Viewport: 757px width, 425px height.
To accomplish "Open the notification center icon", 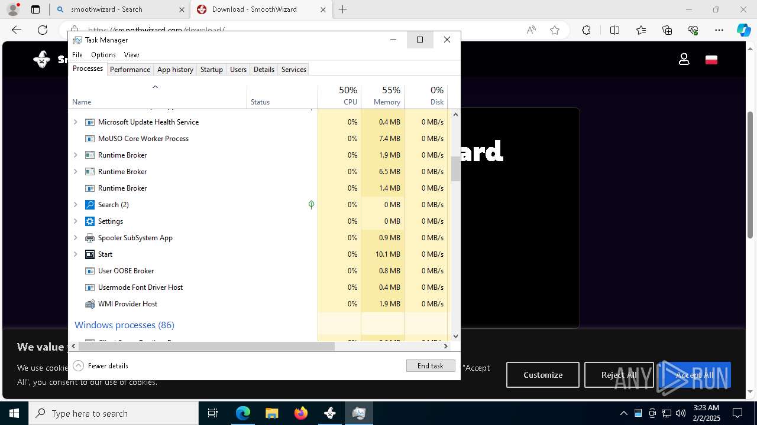I will pos(737,413).
